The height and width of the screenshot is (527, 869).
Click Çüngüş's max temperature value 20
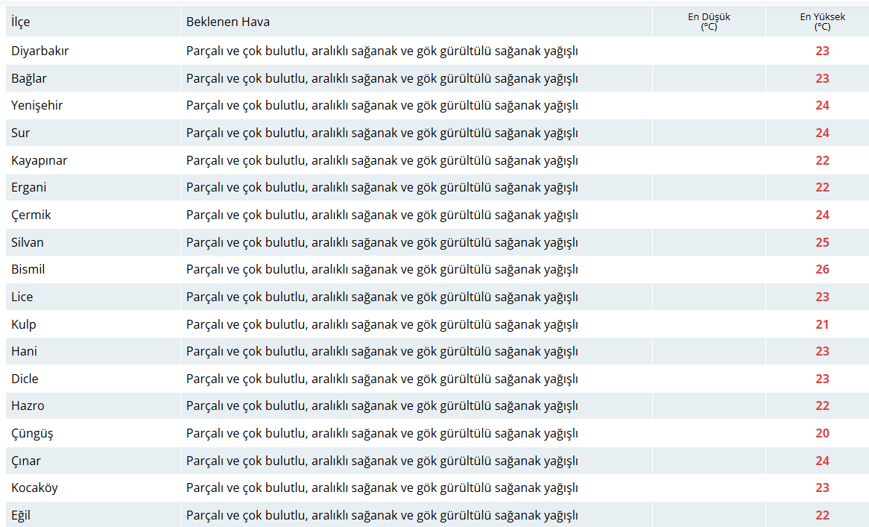pos(823,433)
